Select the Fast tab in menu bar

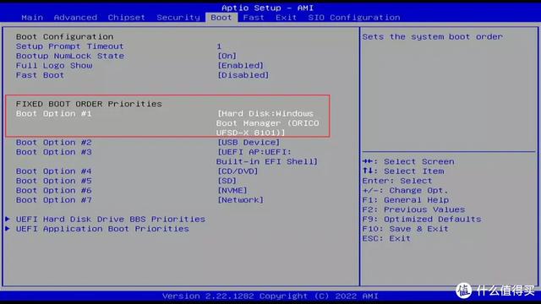[254, 17]
